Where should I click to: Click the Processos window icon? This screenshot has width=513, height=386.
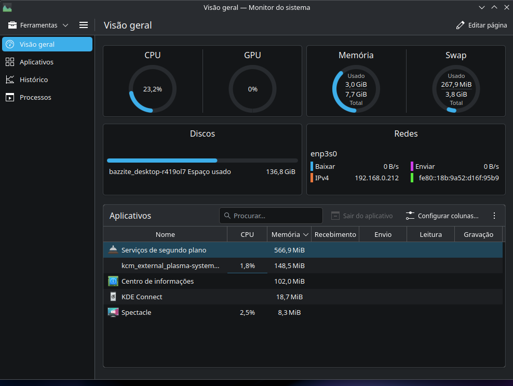click(x=10, y=97)
